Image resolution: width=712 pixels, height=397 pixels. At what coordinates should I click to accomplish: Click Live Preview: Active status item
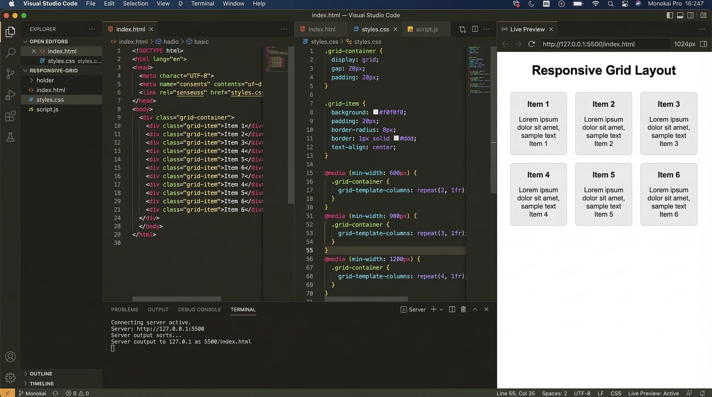coord(653,393)
